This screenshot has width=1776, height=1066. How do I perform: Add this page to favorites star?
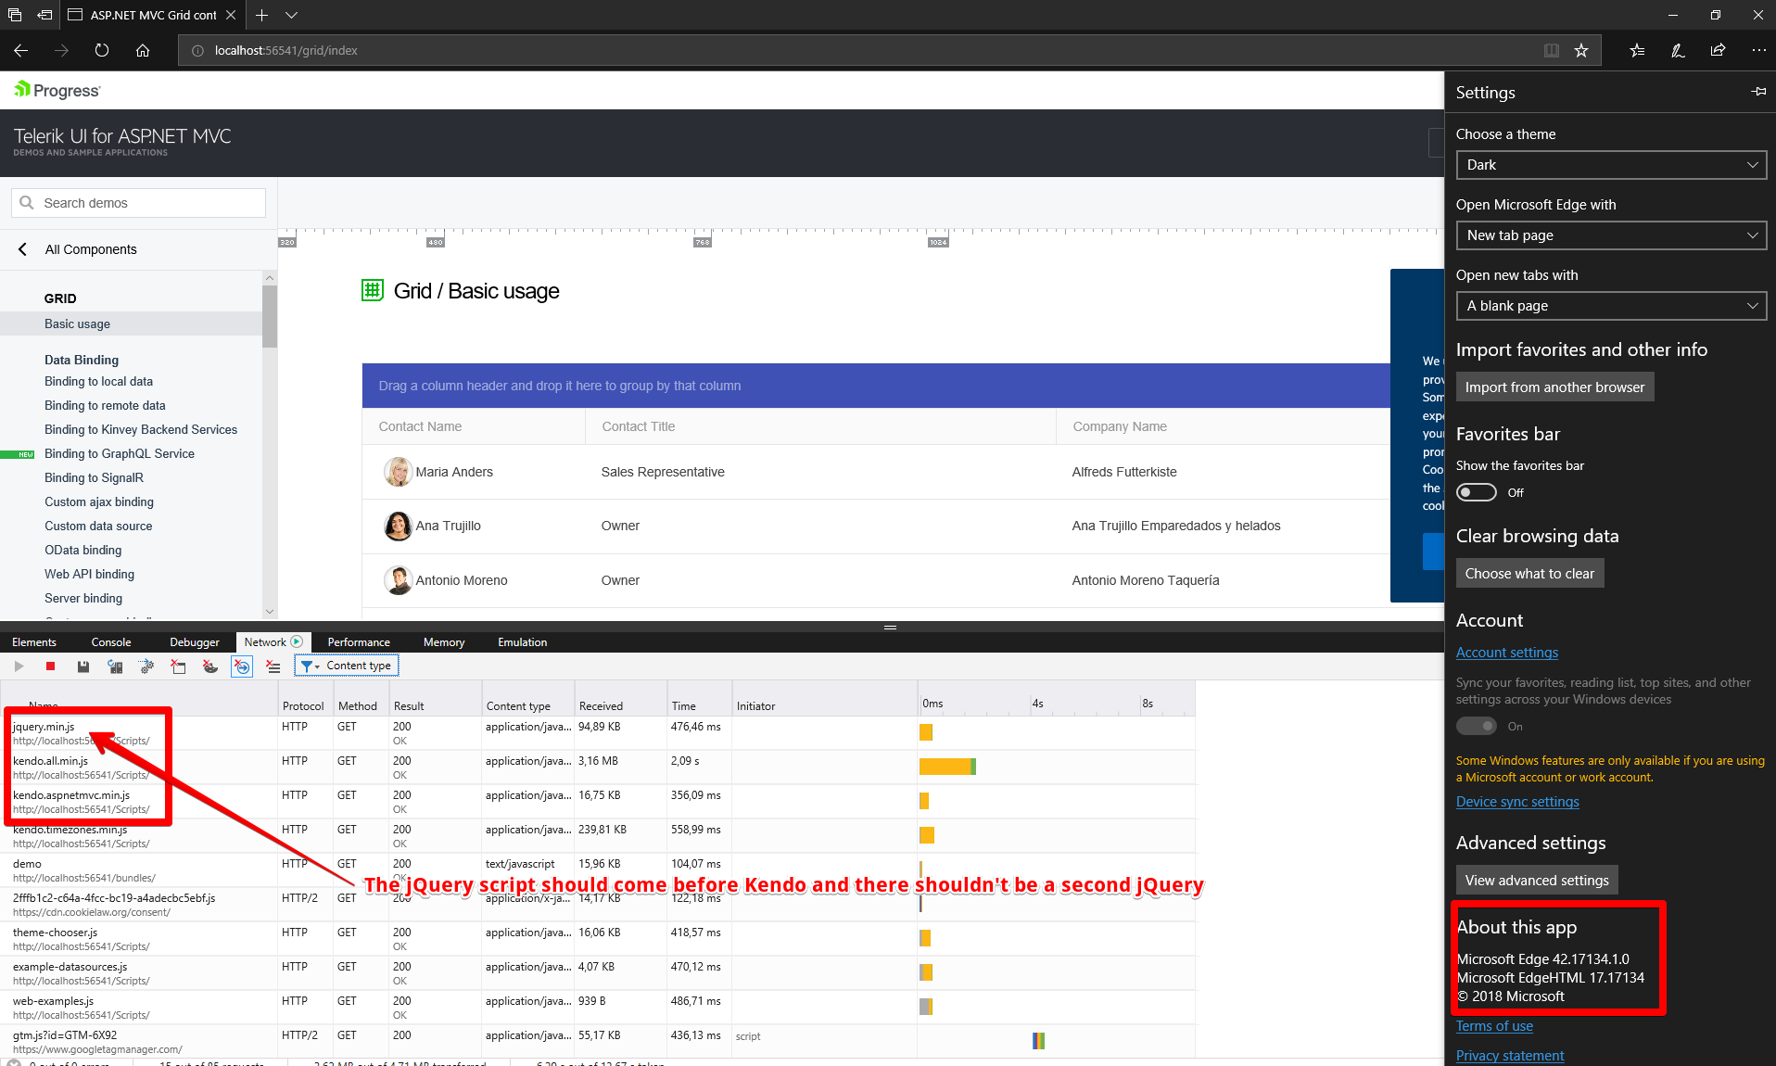(1581, 50)
